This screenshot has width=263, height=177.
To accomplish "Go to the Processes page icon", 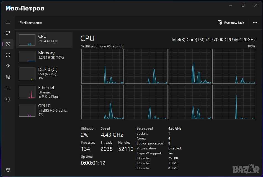I will pyautogui.click(x=8, y=33).
